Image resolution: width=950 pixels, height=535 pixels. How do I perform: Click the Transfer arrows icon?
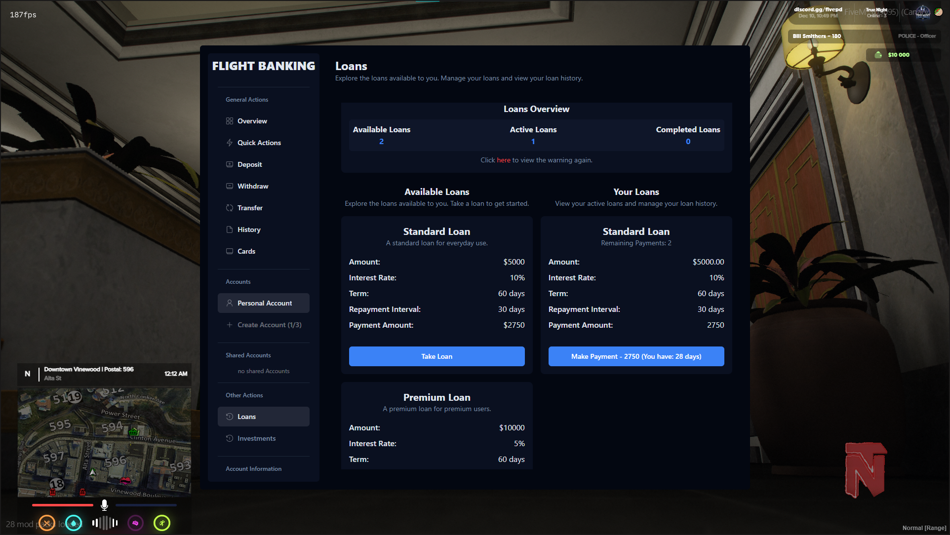click(x=230, y=208)
